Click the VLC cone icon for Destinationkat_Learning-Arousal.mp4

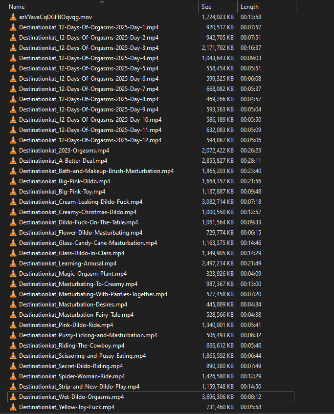(13, 263)
